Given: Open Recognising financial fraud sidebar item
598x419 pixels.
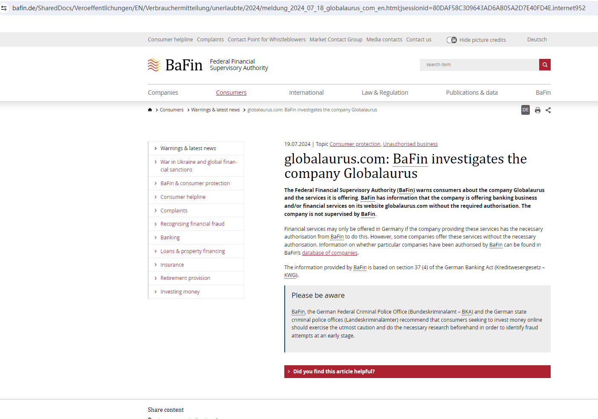Looking at the screenshot, I should [192, 224].
